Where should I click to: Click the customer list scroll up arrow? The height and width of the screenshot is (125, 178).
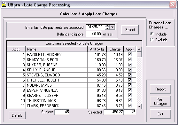[x=139, y=49]
